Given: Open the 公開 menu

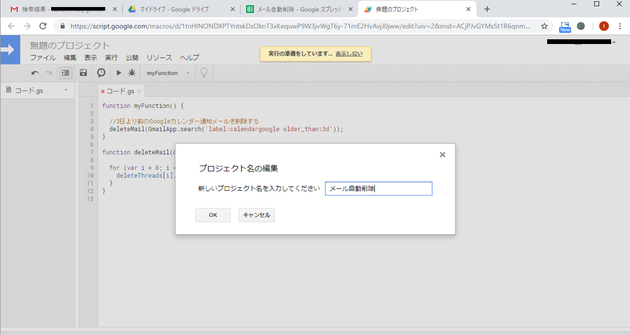Looking at the screenshot, I should [x=132, y=57].
